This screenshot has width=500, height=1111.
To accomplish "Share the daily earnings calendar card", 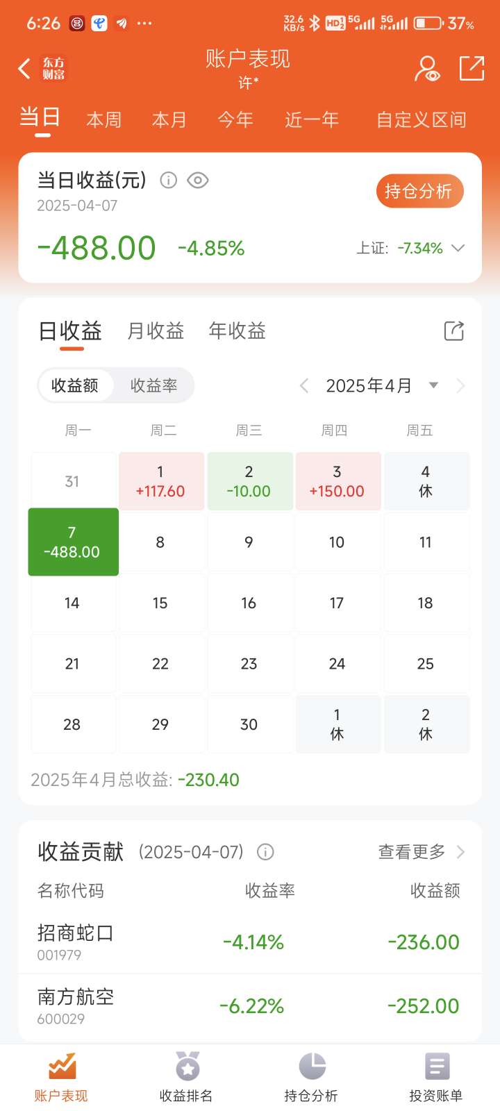I will 453,331.
